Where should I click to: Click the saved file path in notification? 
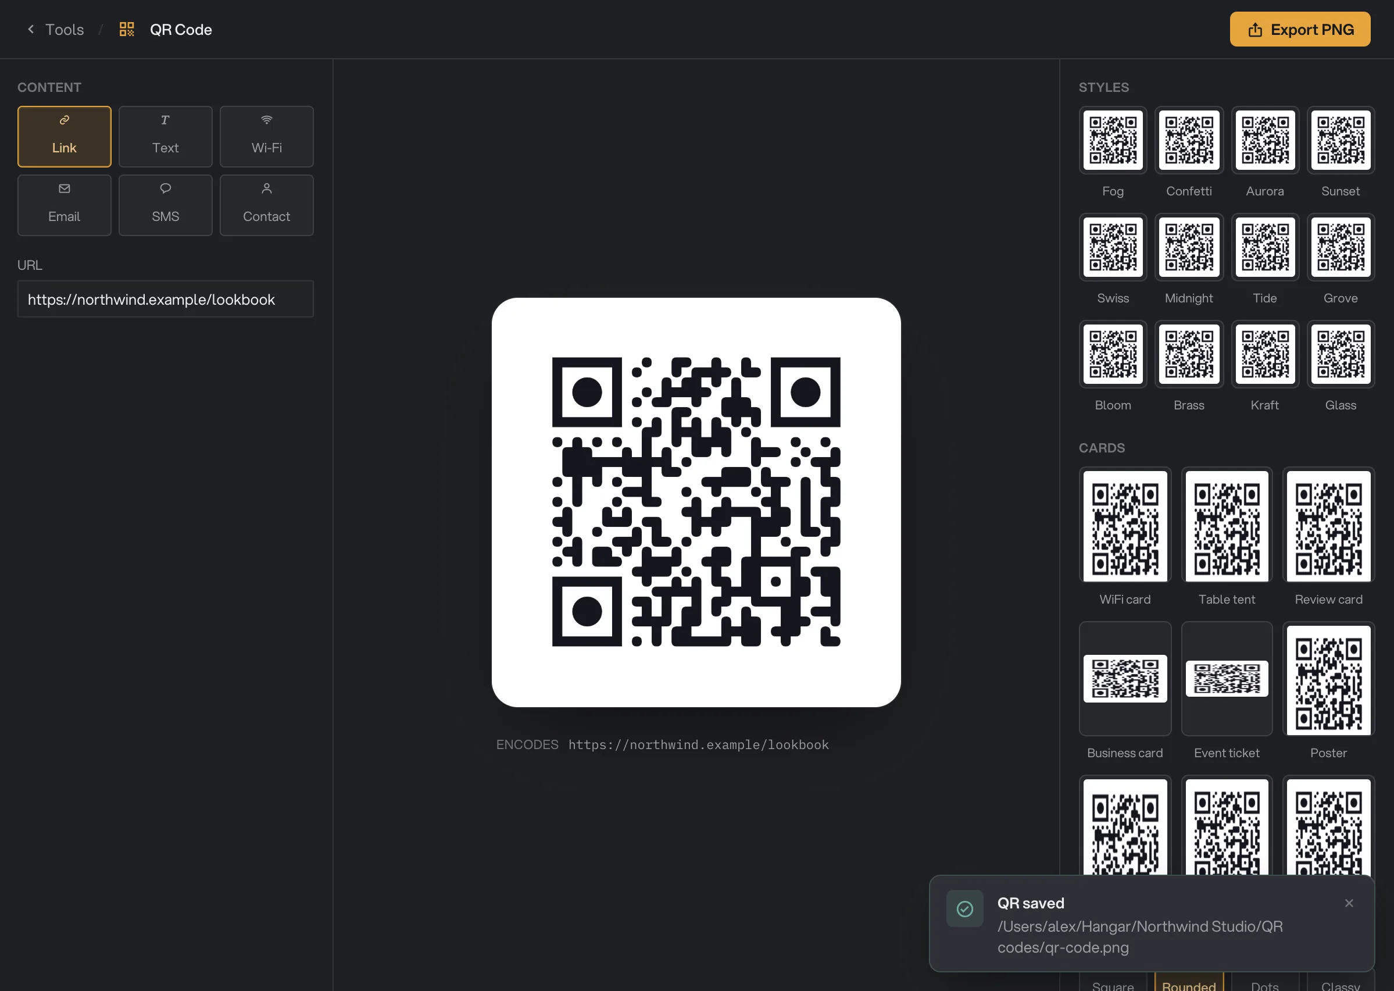(1140, 937)
